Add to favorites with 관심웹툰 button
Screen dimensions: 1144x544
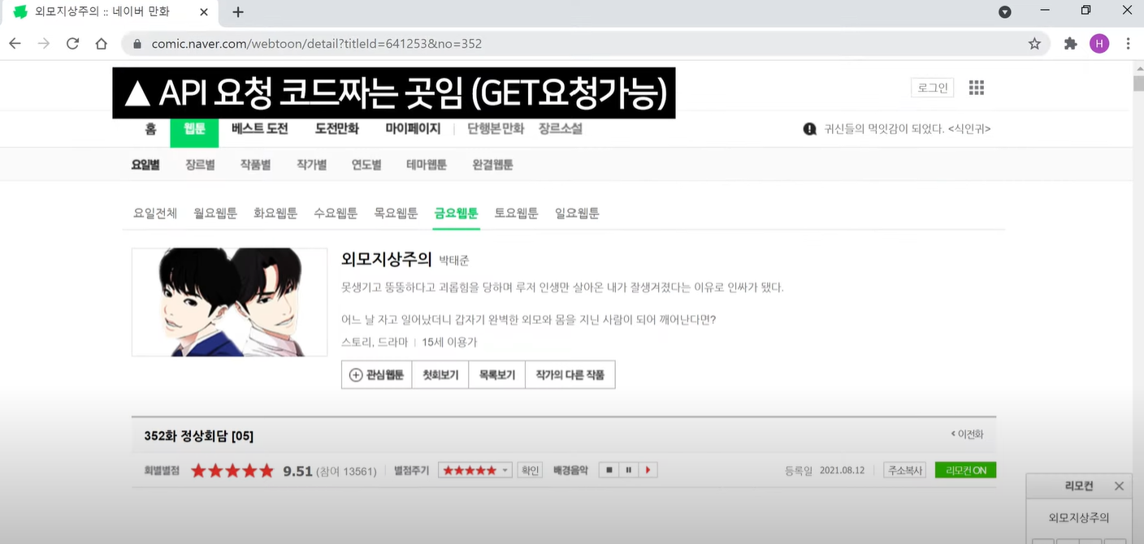(376, 375)
